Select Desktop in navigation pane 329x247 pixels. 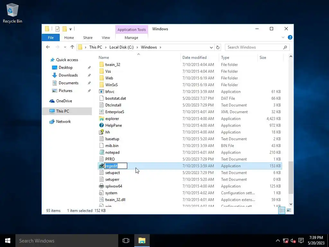(x=66, y=68)
